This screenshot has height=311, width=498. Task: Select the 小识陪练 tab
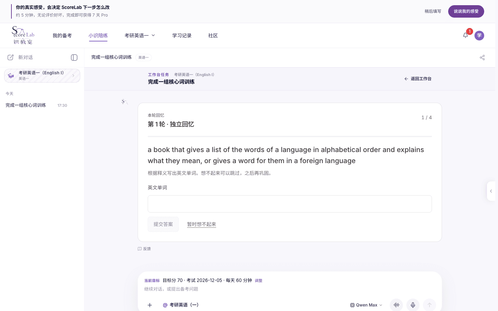[x=98, y=36]
